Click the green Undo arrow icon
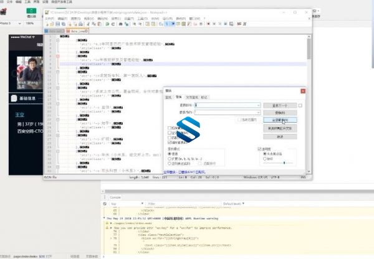 (x=107, y=24)
